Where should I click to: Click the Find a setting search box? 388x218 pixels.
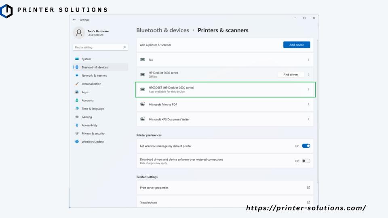pos(101,47)
